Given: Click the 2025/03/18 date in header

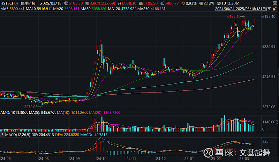Looking at the screenshot, I should point(51,3).
